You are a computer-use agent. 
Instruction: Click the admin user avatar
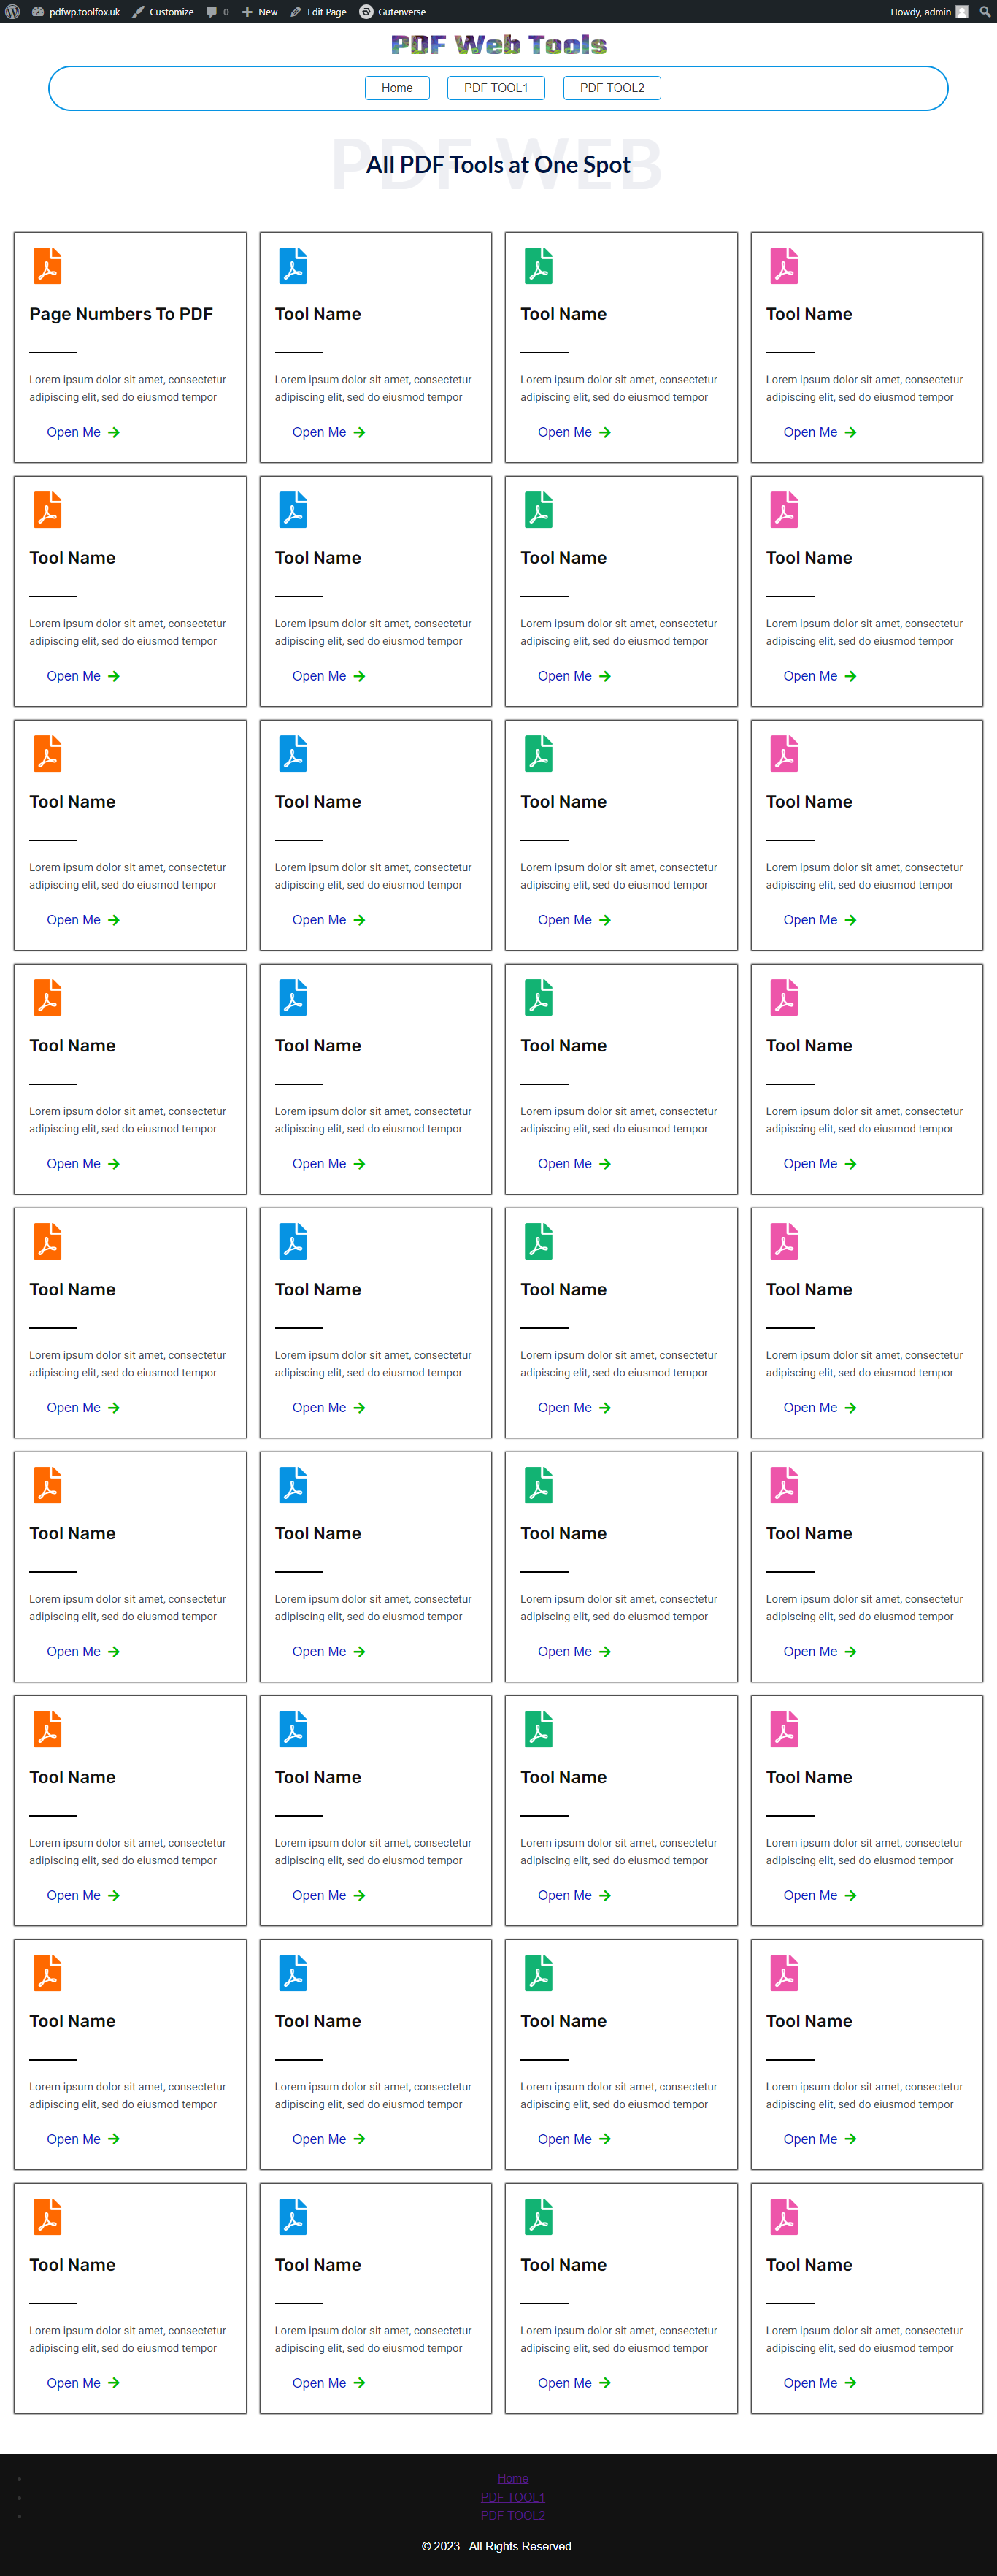point(962,12)
